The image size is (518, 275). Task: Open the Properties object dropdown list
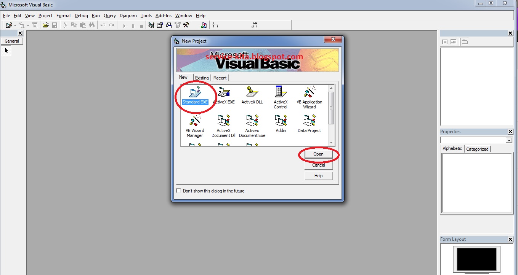click(x=509, y=140)
